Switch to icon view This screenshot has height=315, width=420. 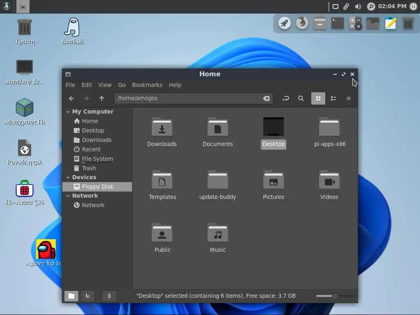click(318, 98)
